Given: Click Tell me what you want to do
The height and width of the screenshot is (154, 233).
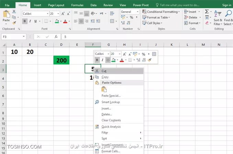Looking at the screenshot, I should 178,5.
